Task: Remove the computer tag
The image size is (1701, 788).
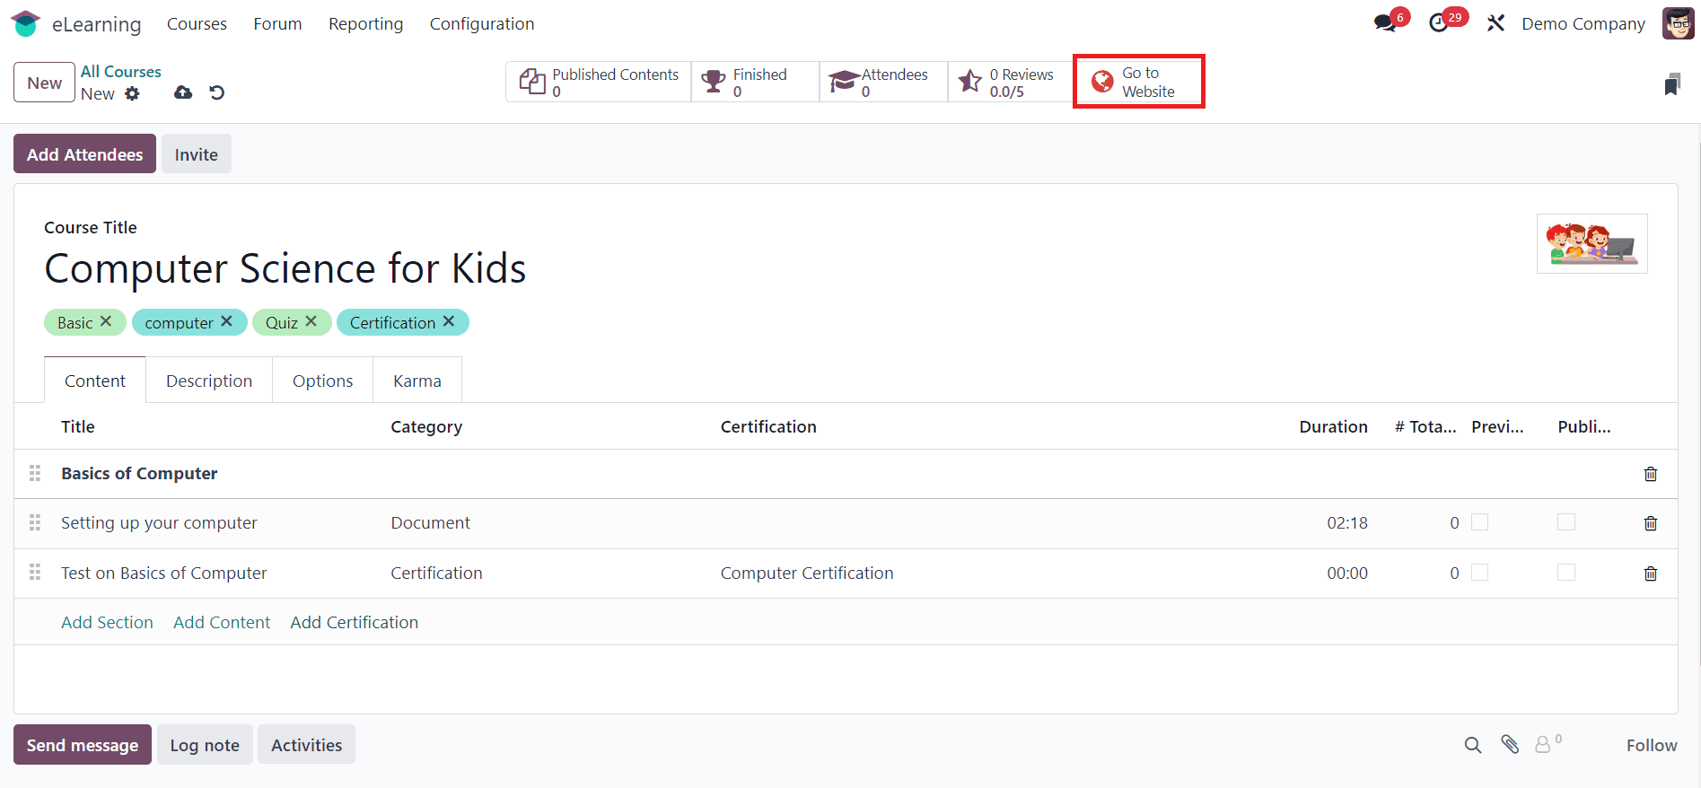Action: click(226, 321)
